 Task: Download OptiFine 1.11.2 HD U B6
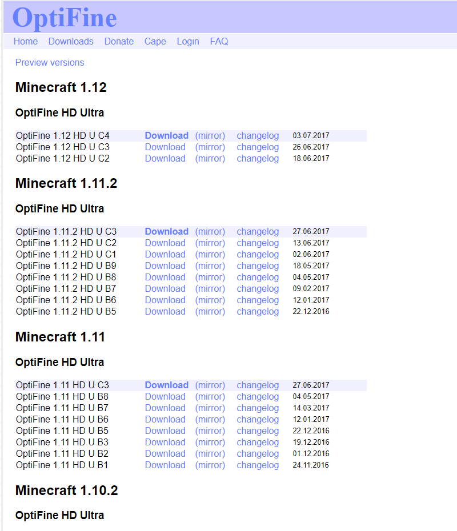coord(165,300)
